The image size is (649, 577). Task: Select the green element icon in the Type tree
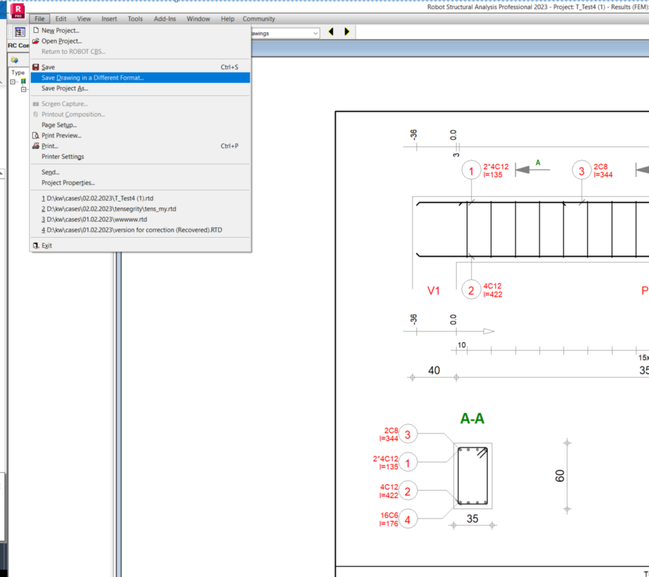pos(23,80)
